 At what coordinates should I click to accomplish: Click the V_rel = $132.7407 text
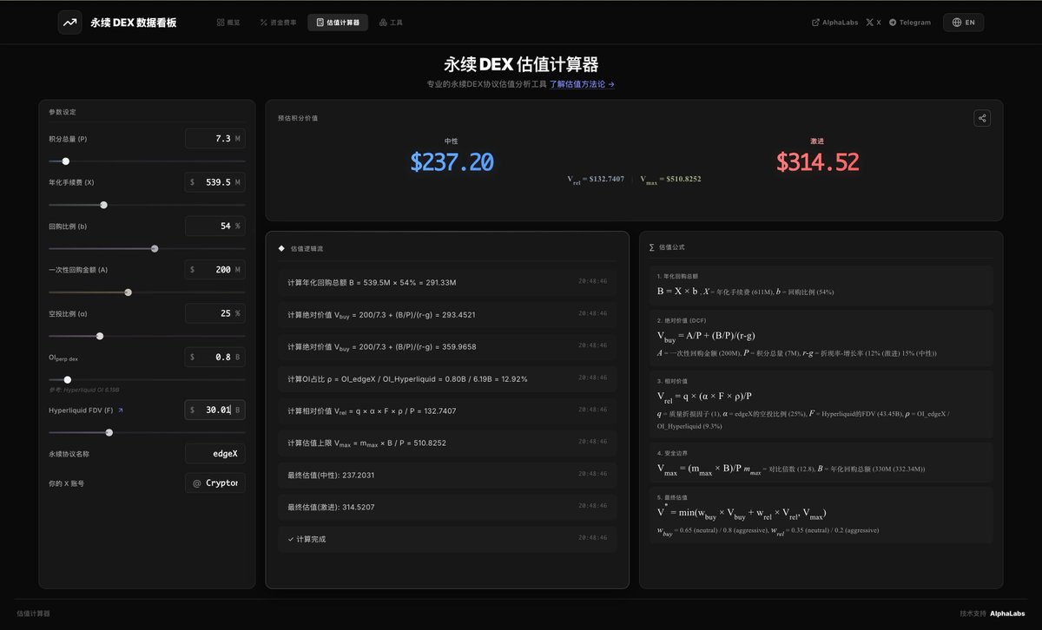click(x=596, y=179)
